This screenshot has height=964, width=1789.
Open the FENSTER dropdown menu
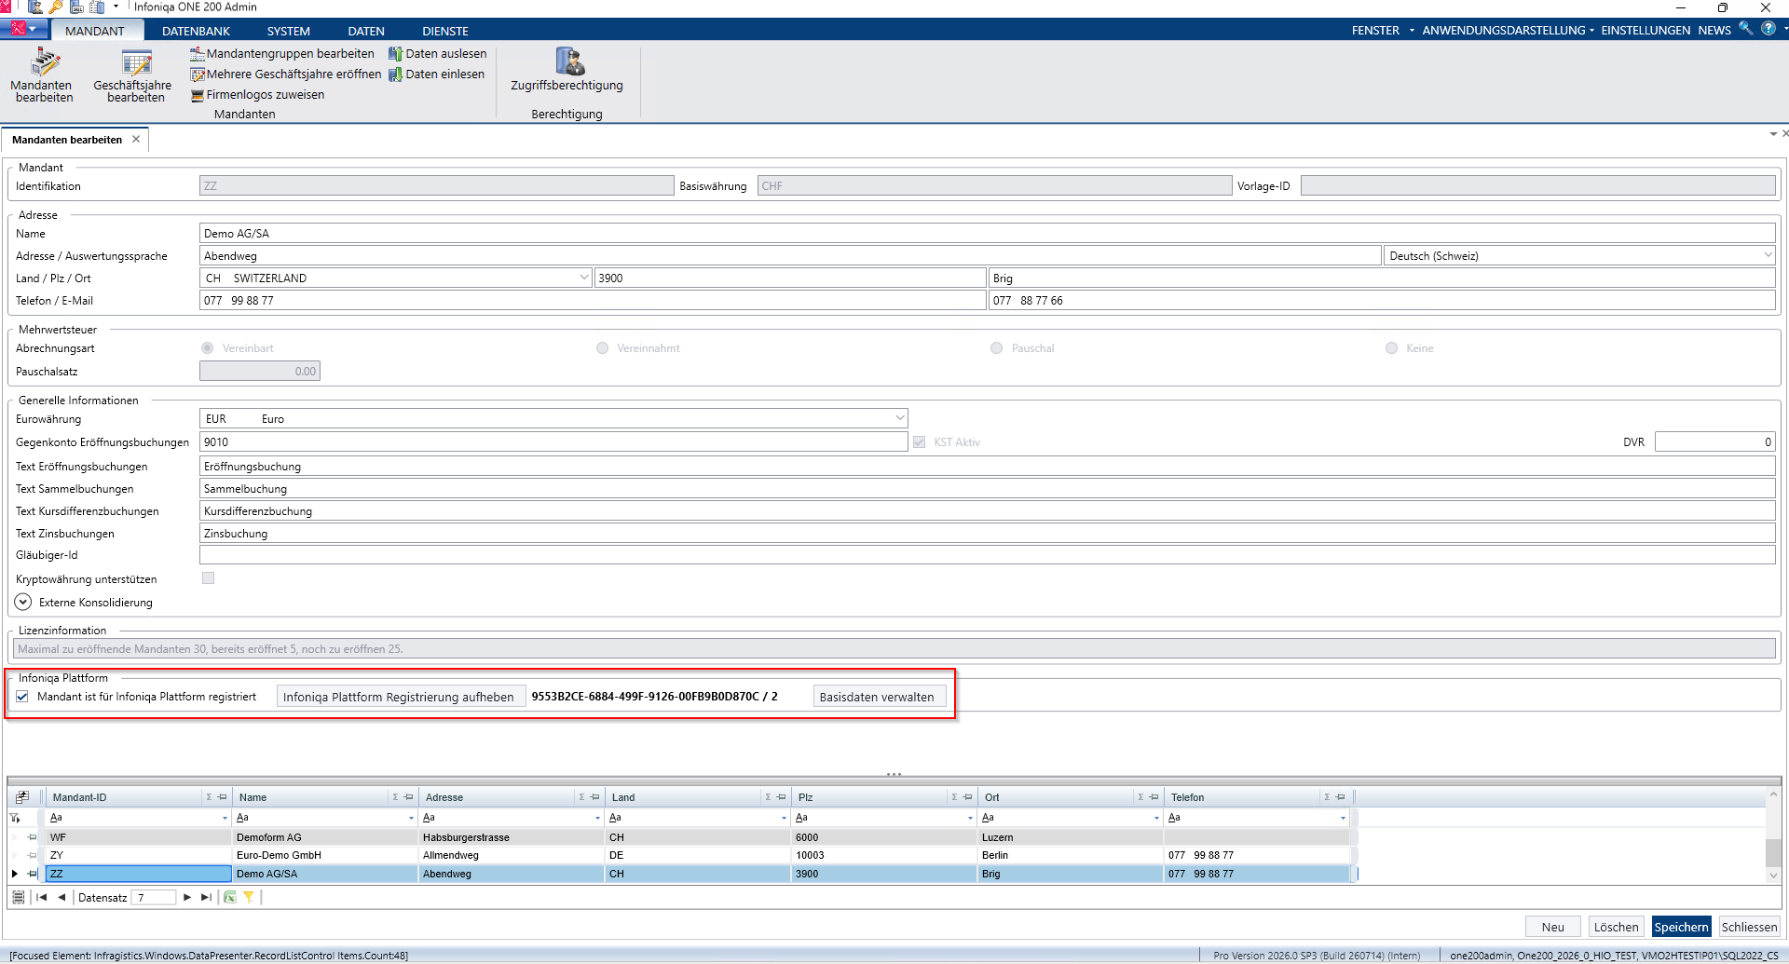coord(1383,30)
